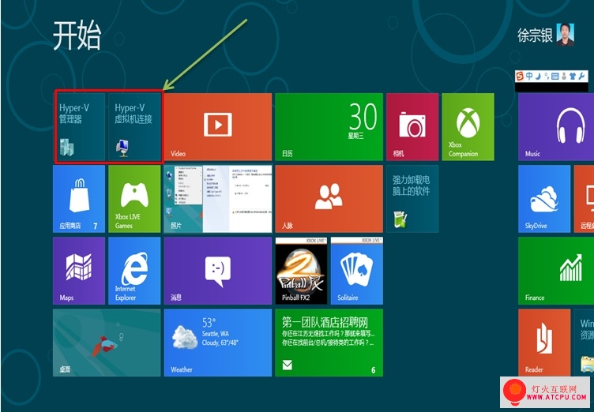Launch Internet Explorer tile
The image size is (594, 412).
pyautogui.click(x=134, y=271)
